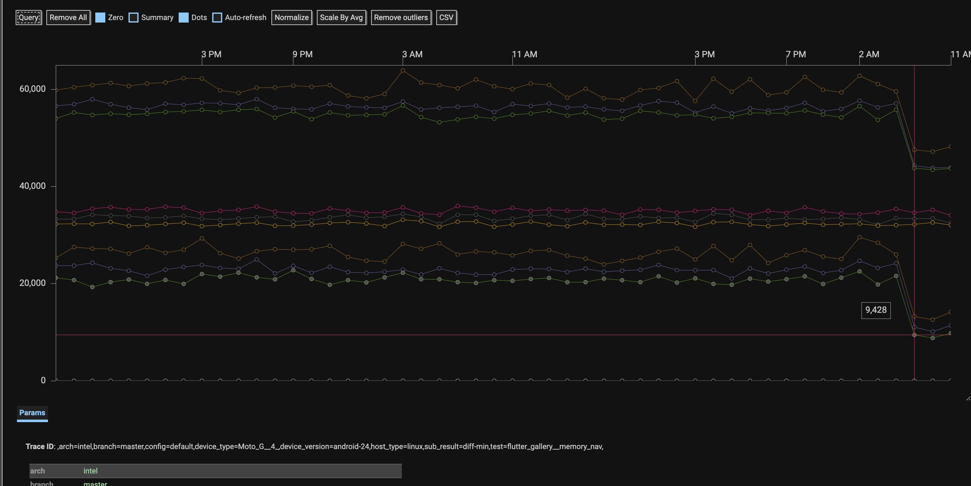Click the 9,428 value label on the chart
Viewport: 971px width, 486px height.
click(876, 310)
